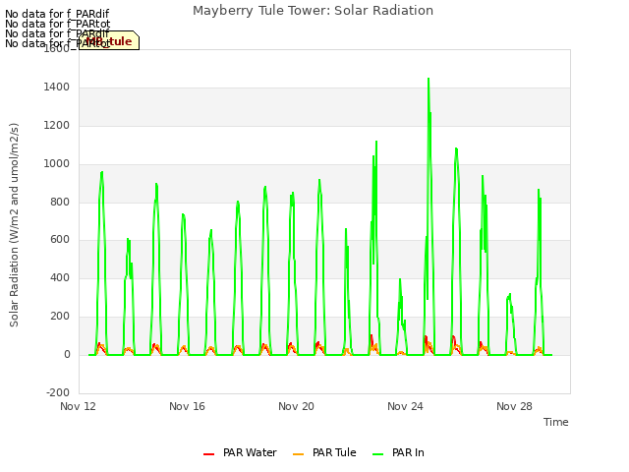Click the tallest PAR In peak near 1450

[x=429, y=79]
